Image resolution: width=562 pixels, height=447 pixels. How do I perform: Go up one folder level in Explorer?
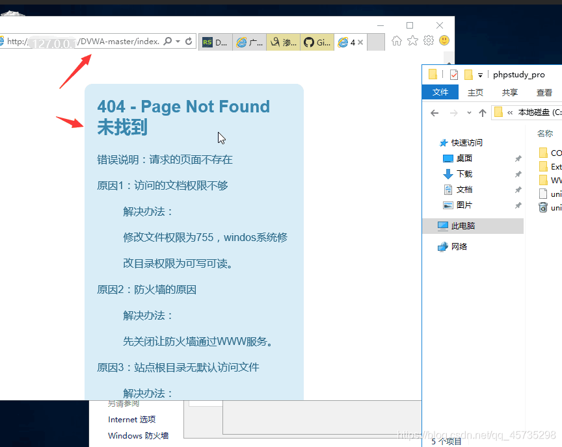[x=483, y=113]
